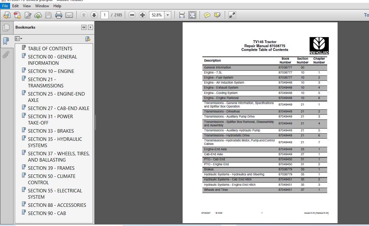This screenshot has width=369, height=226.
Task: Zoom in with plus button
Action: 142,15
